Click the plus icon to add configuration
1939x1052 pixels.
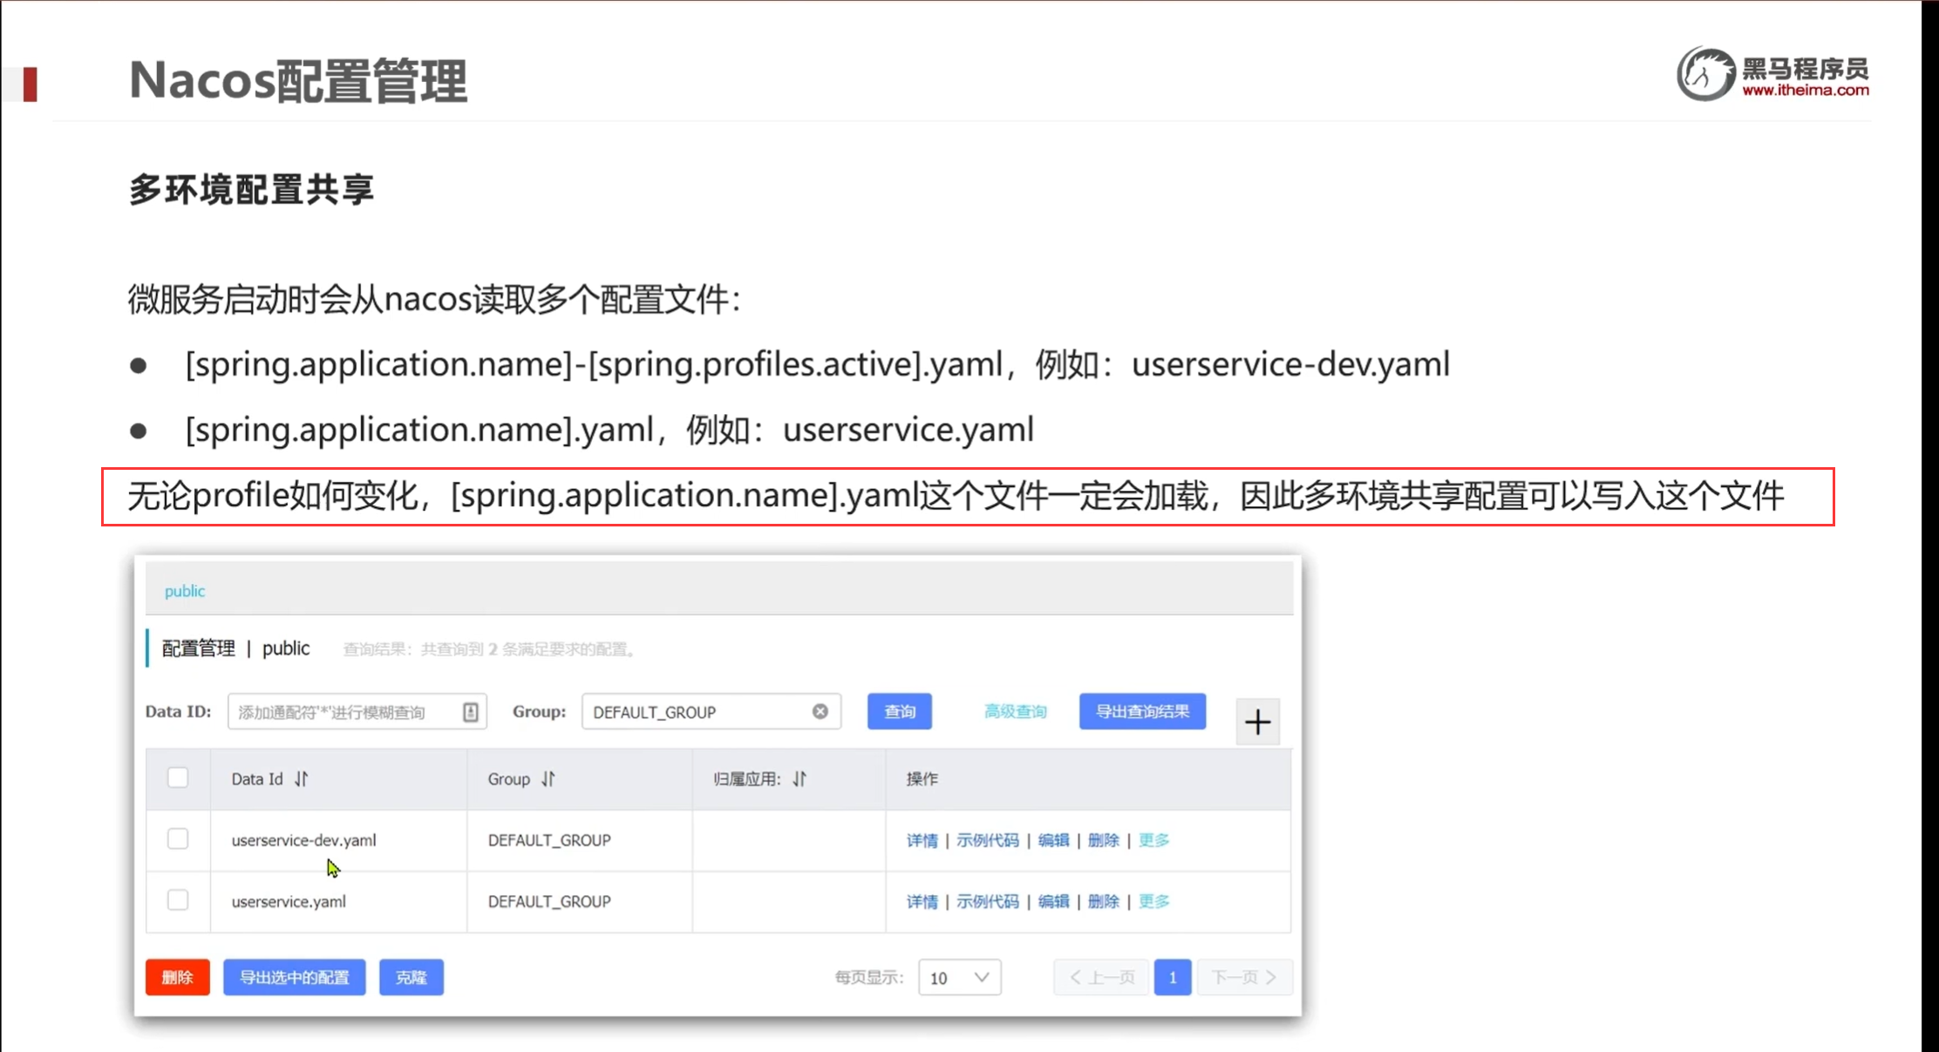[1257, 722]
